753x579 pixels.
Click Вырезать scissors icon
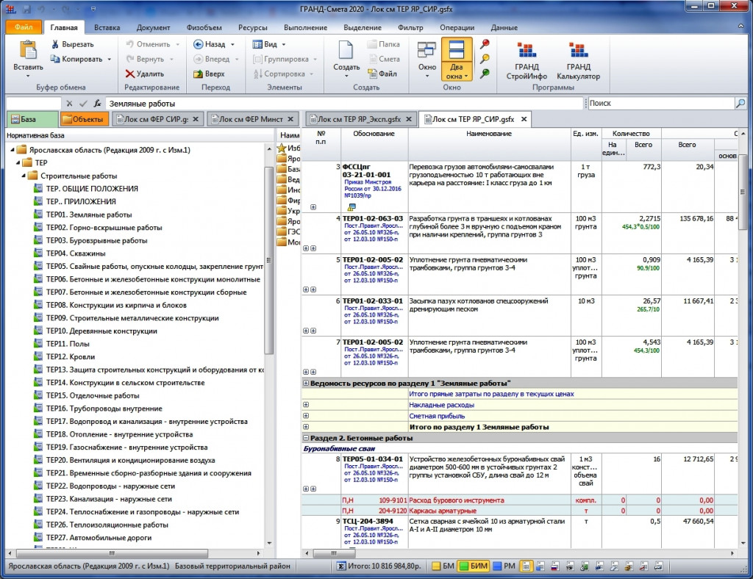[x=54, y=44]
